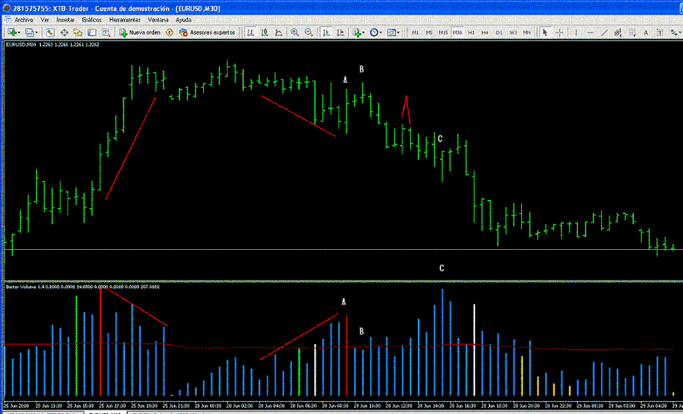The image size is (683, 414).
Task: Open the Asesores expertos button
Action: coord(207,33)
